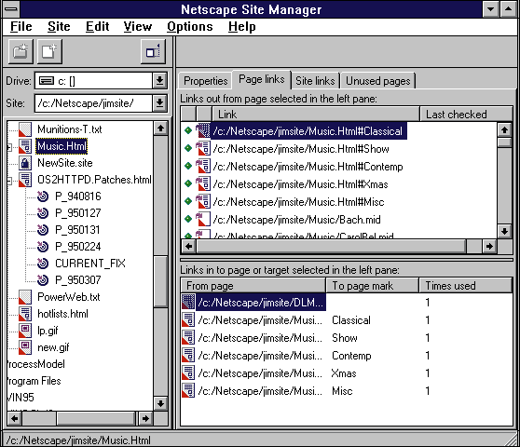Select the Music.Html#Classical link row
This screenshot has height=447, width=520.
(308, 131)
